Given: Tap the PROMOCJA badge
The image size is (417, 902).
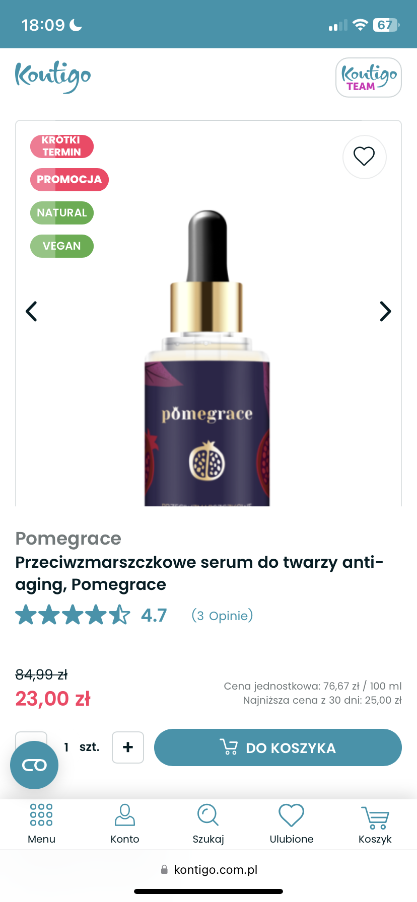Looking at the screenshot, I should pos(69,180).
